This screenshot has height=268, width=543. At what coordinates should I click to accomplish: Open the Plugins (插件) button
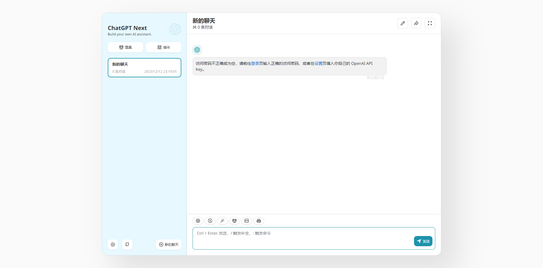[163, 47]
